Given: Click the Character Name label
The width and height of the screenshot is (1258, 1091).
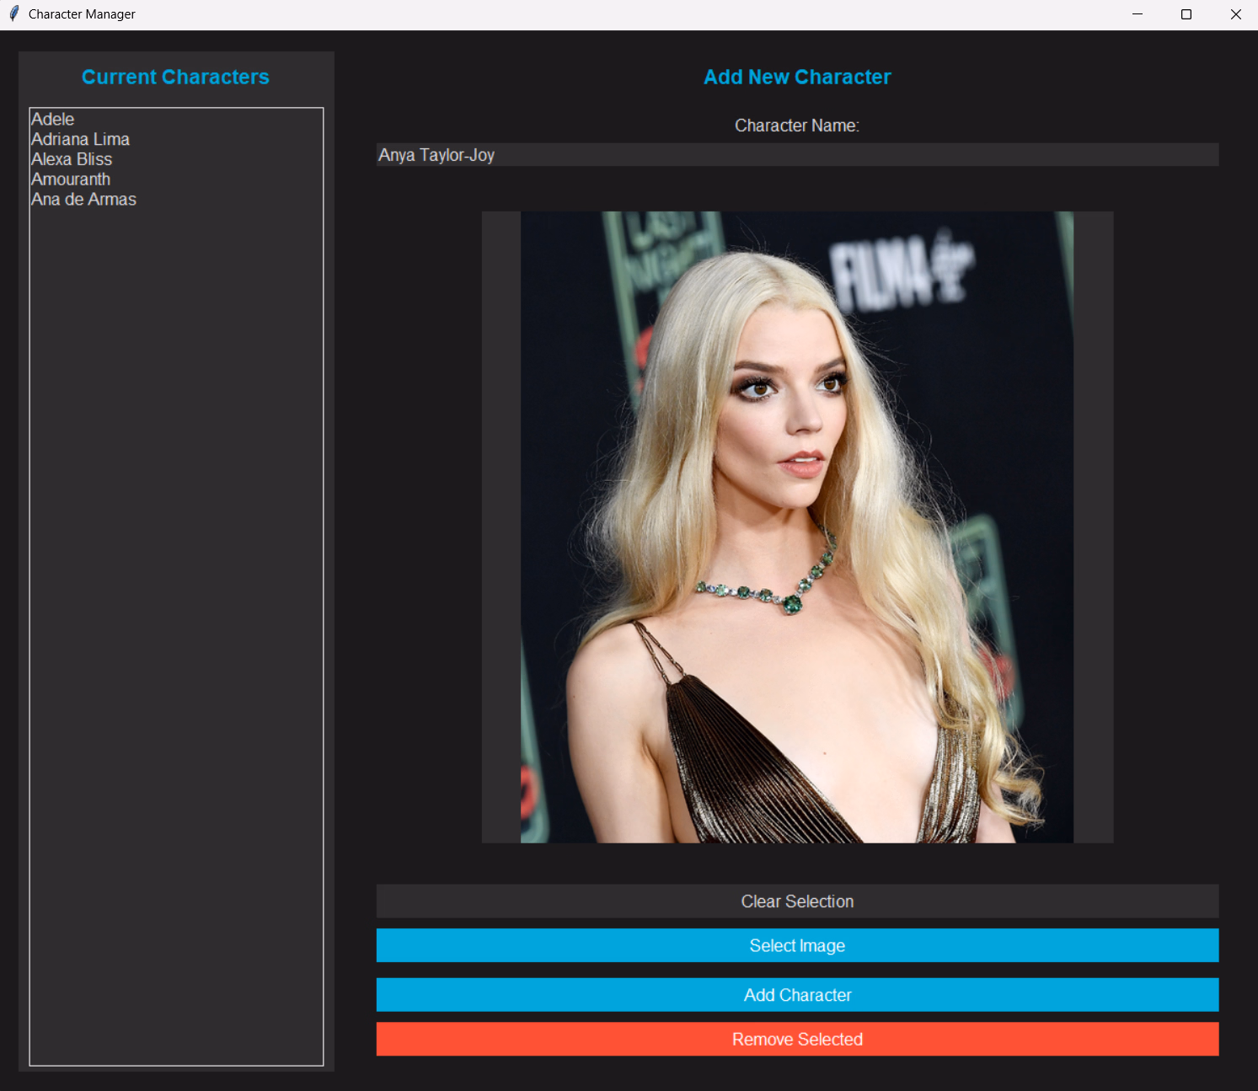Looking at the screenshot, I should pyautogui.click(x=796, y=126).
